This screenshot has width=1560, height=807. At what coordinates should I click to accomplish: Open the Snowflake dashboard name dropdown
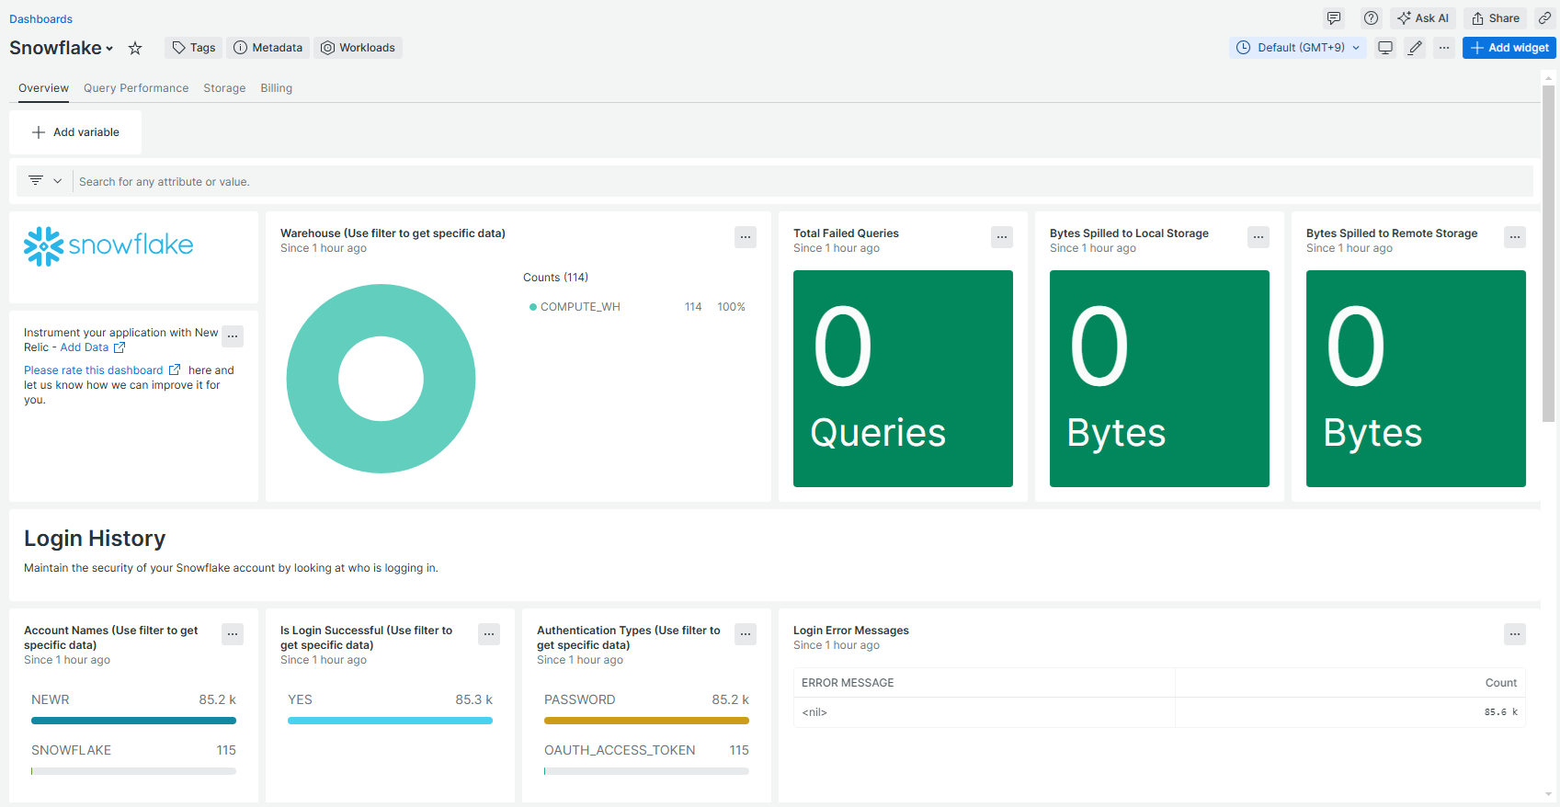62,48
